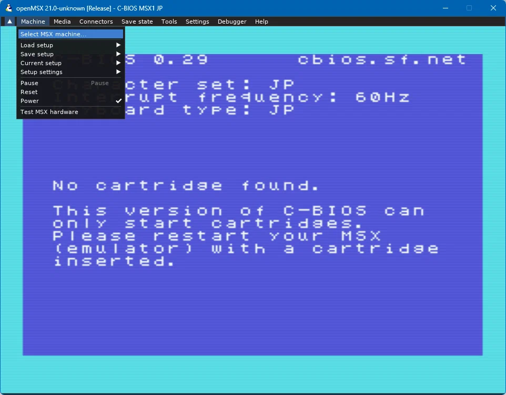Image resolution: width=506 pixels, height=395 pixels.
Task: Minimize the openMSX window
Action: (x=446, y=8)
